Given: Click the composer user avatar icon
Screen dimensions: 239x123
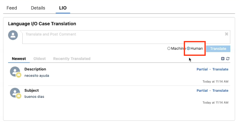Looking at the screenshot, I should [13, 35].
